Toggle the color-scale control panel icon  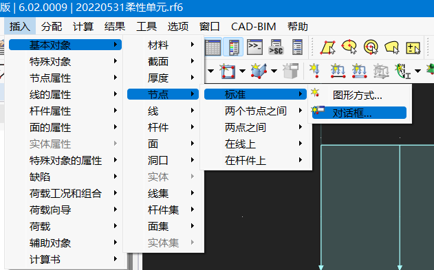[233, 47]
